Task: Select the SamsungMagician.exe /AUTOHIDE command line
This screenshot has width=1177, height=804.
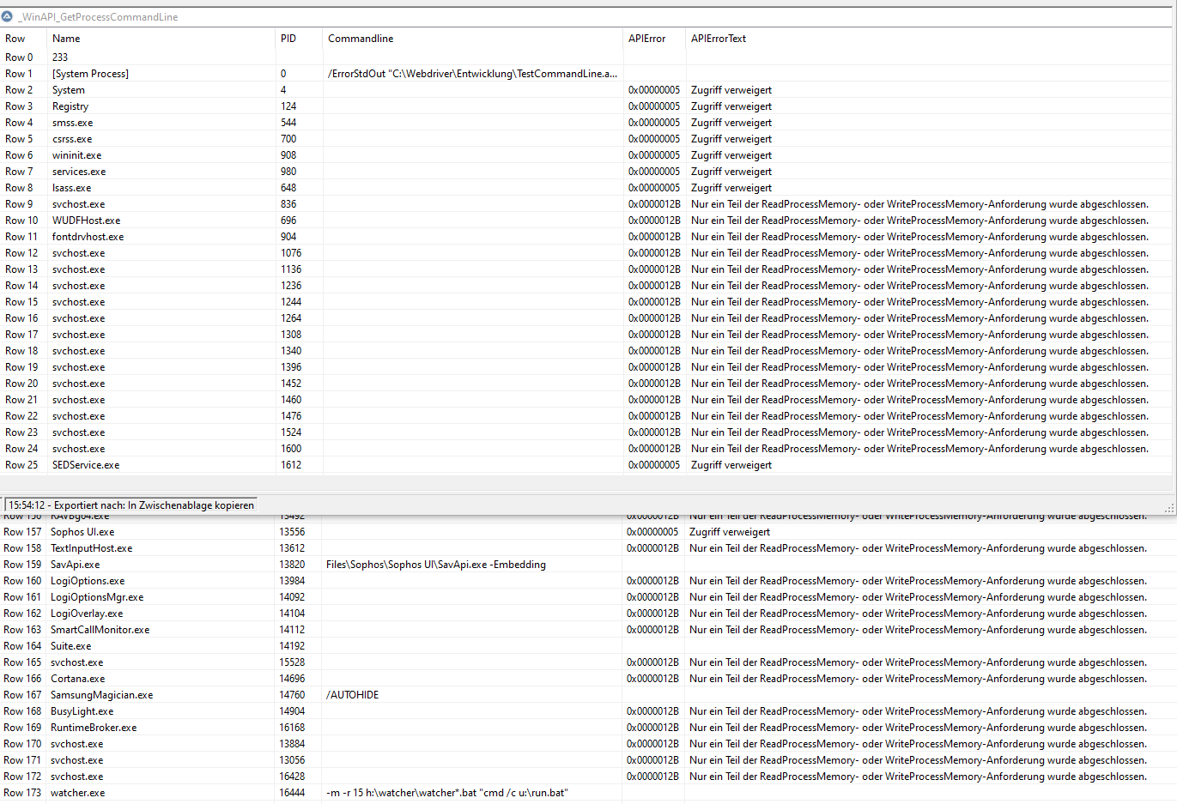Action: coord(353,695)
